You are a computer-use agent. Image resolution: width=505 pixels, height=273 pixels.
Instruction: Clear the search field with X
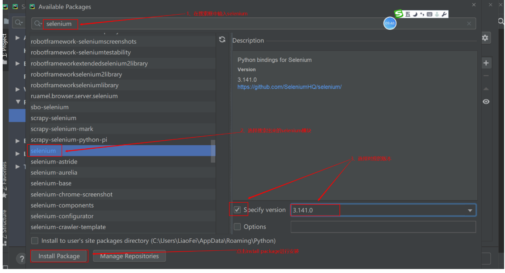(469, 24)
